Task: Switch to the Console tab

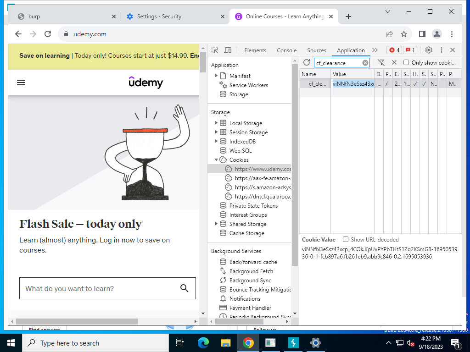Action: point(286,50)
